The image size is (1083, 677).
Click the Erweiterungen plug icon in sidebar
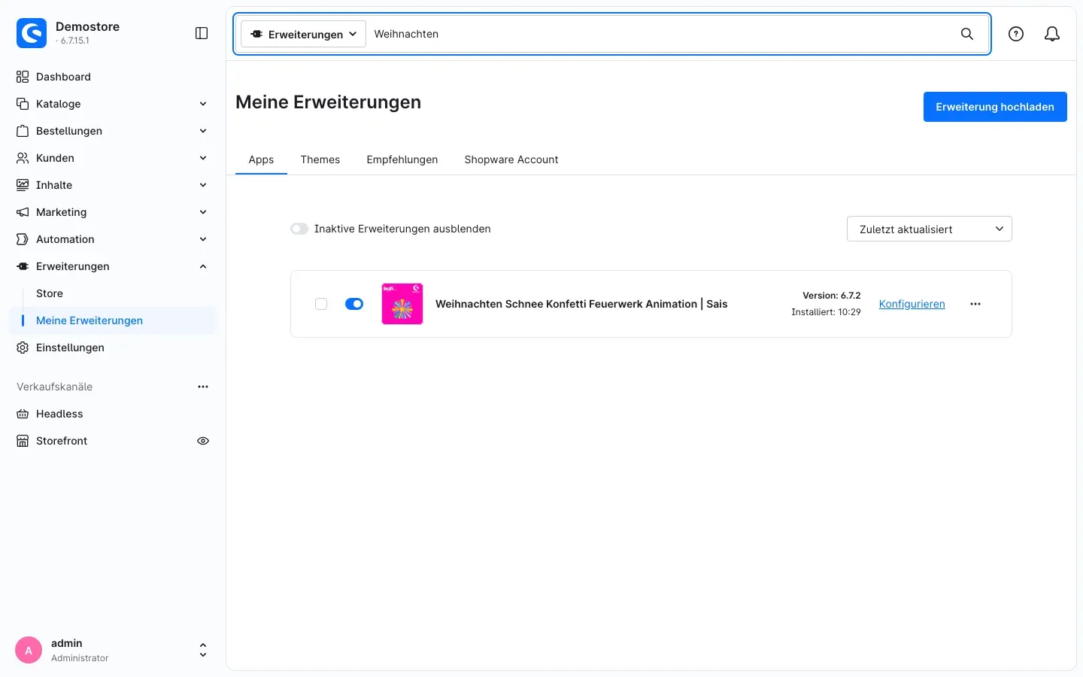pyautogui.click(x=23, y=266)
